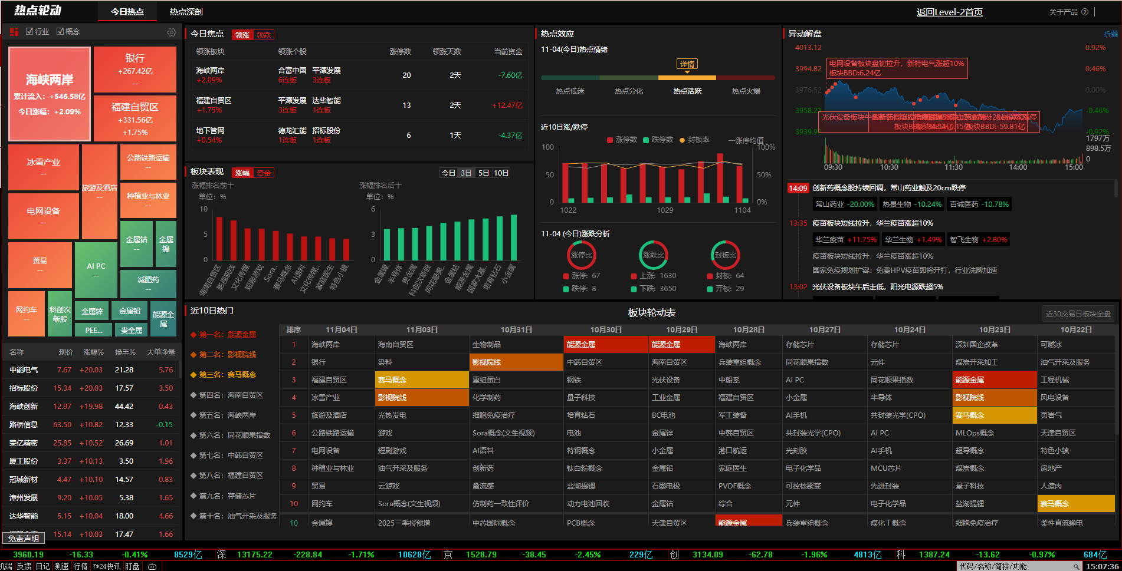Open the robot assistant icon in bottom bar
The height and width of the screenshot is (571, 1122).
(152, 566)
